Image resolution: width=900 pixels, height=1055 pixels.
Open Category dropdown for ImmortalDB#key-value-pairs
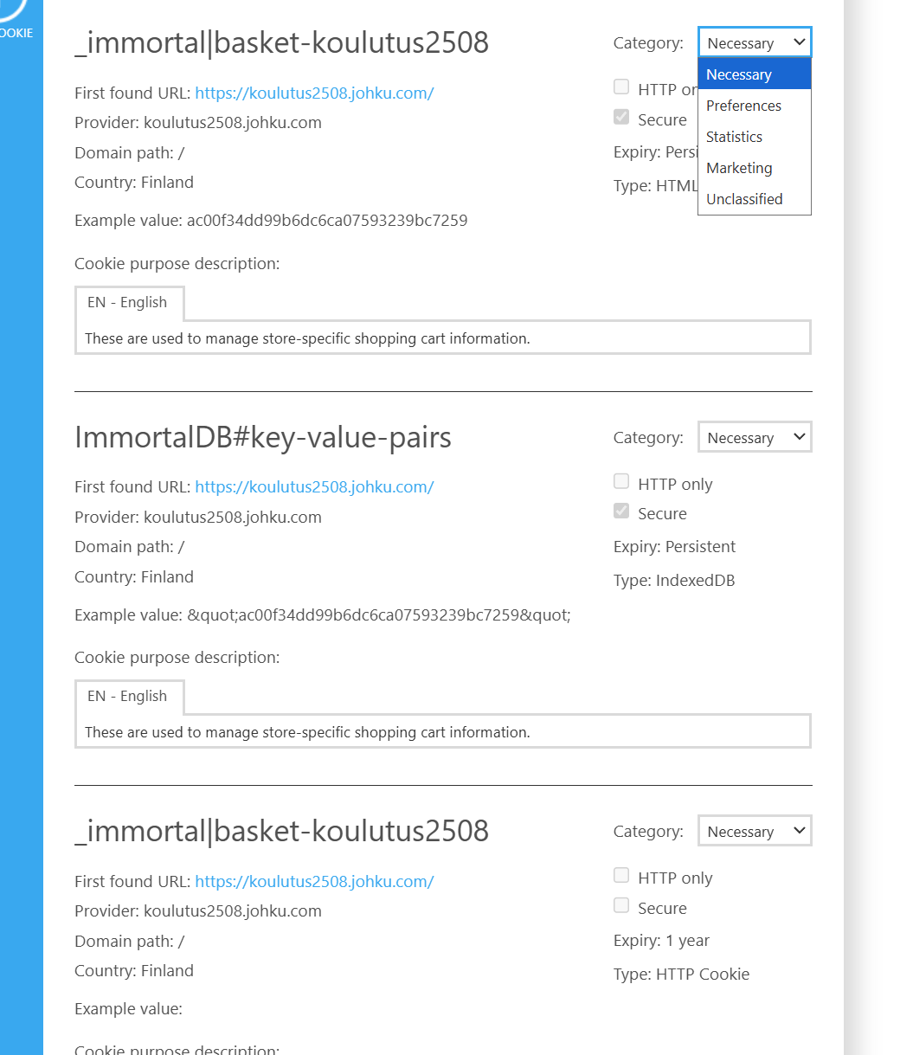pos(755,437)
